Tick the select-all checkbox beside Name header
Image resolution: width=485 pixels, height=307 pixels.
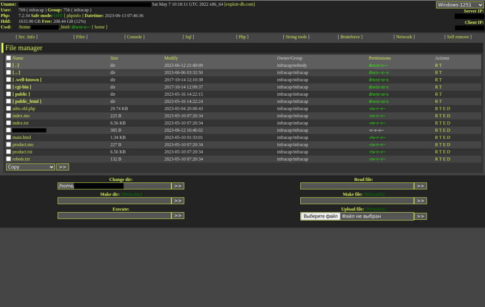pos(9,58)
